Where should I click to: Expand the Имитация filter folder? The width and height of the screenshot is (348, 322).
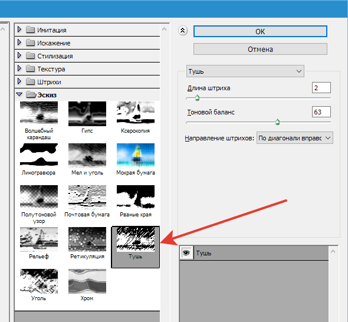tap(19, 29)
